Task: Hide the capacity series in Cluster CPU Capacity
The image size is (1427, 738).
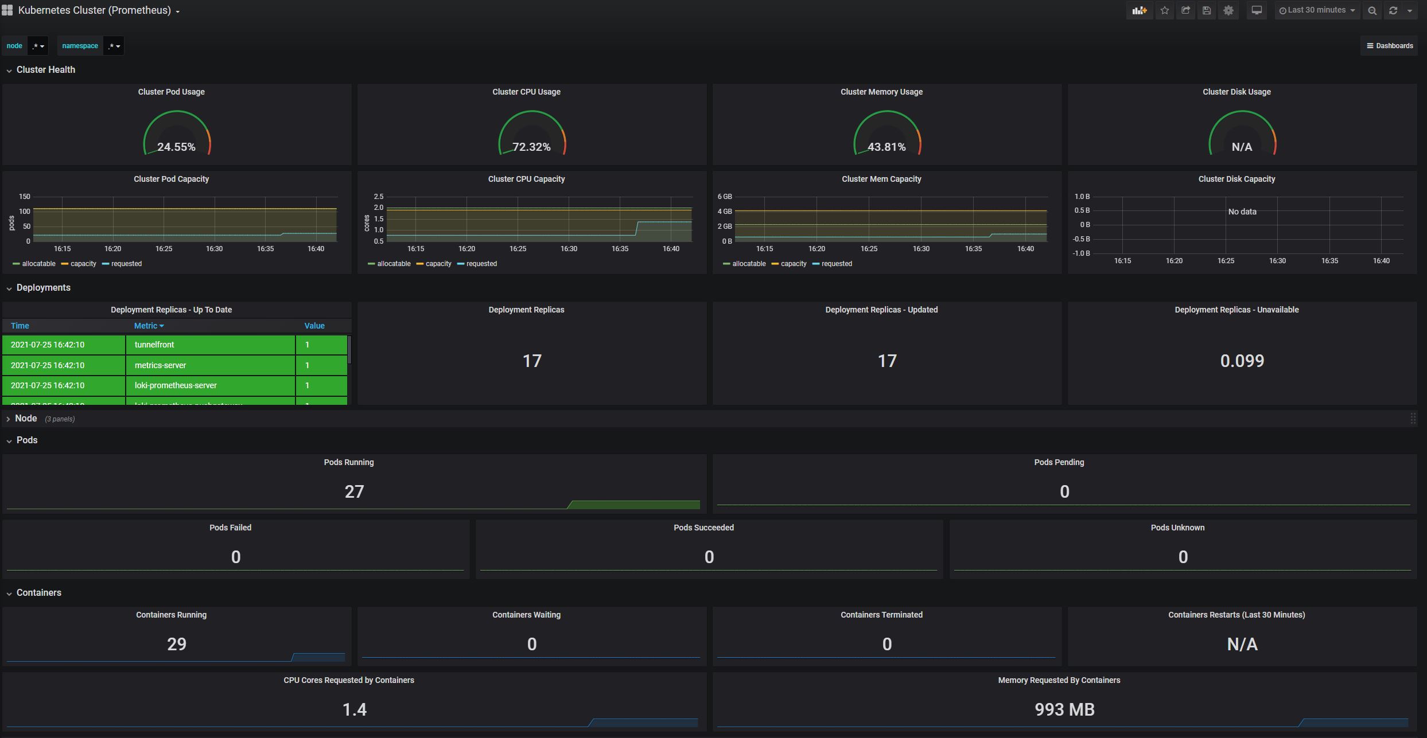Action: tap(439, 263)
